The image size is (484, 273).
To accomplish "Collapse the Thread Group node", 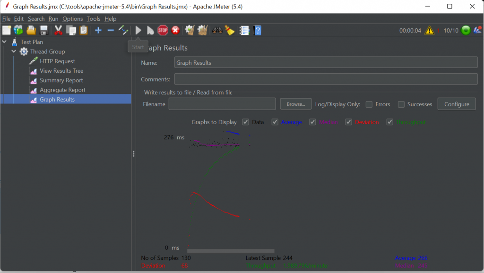I will point(14,51).
